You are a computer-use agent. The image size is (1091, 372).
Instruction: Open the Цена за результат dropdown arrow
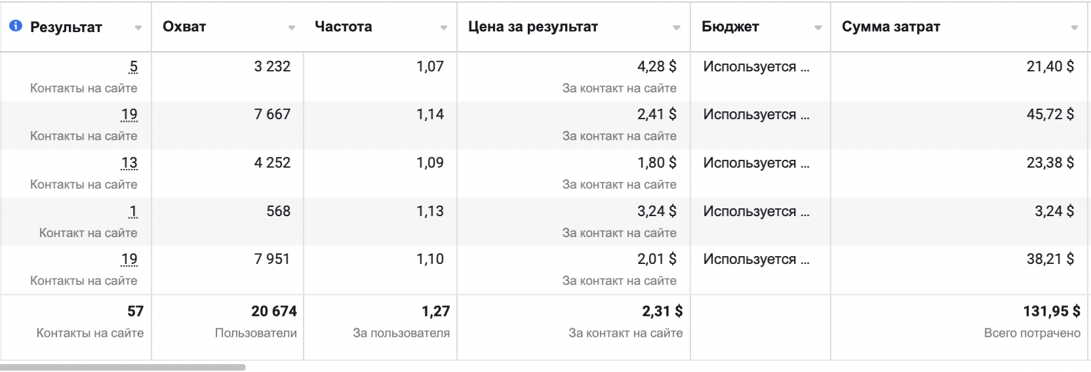tap(677, 28)
